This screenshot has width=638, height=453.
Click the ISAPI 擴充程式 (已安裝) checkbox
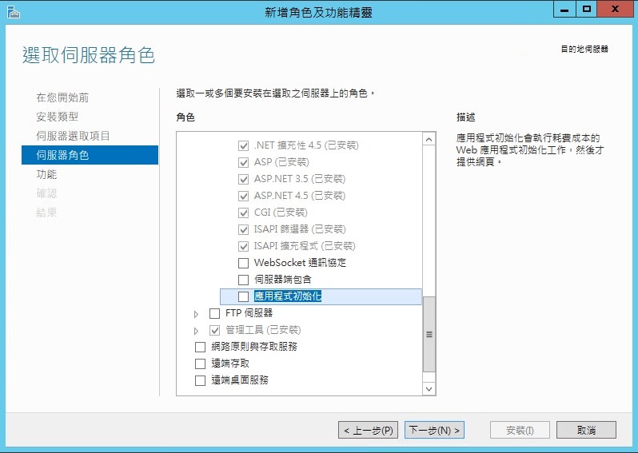click(243, 246)
